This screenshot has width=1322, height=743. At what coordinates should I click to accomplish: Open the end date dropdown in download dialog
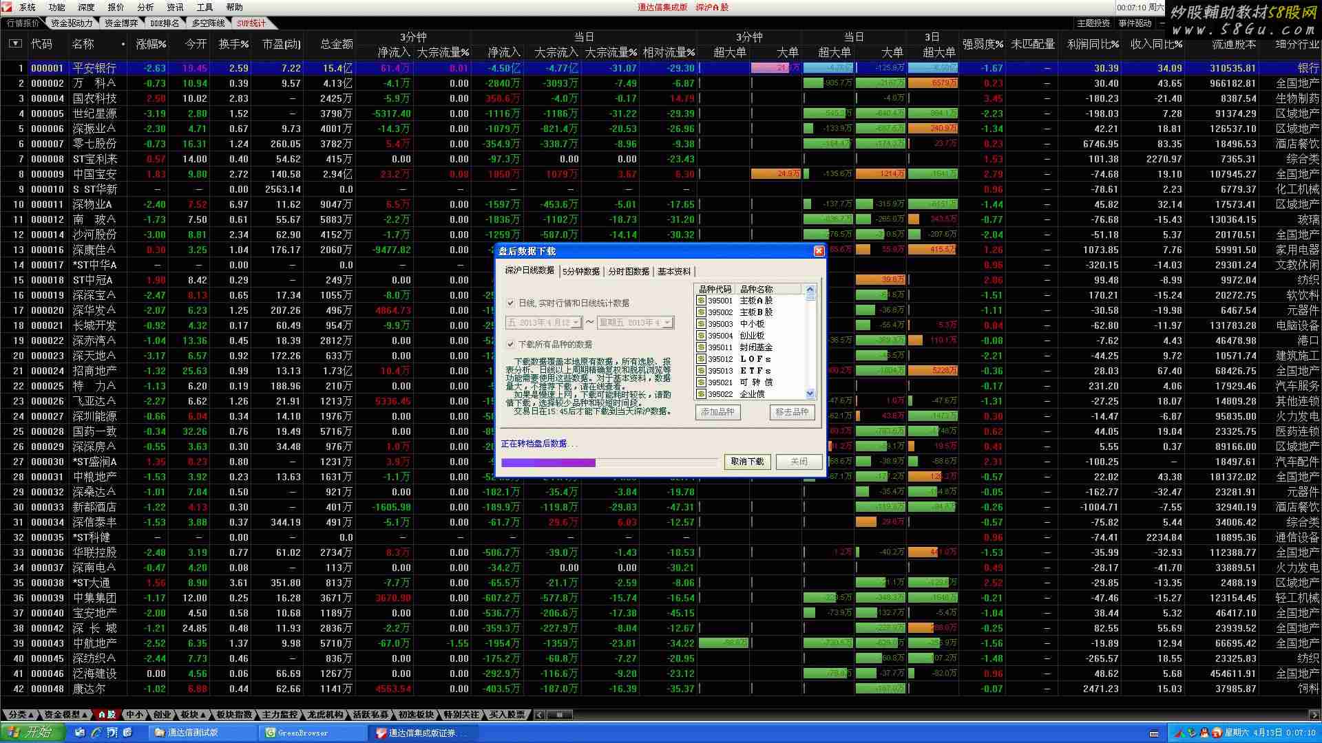point(667,323)
